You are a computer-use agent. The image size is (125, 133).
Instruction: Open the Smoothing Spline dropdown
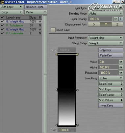click(x=111, y=78)
